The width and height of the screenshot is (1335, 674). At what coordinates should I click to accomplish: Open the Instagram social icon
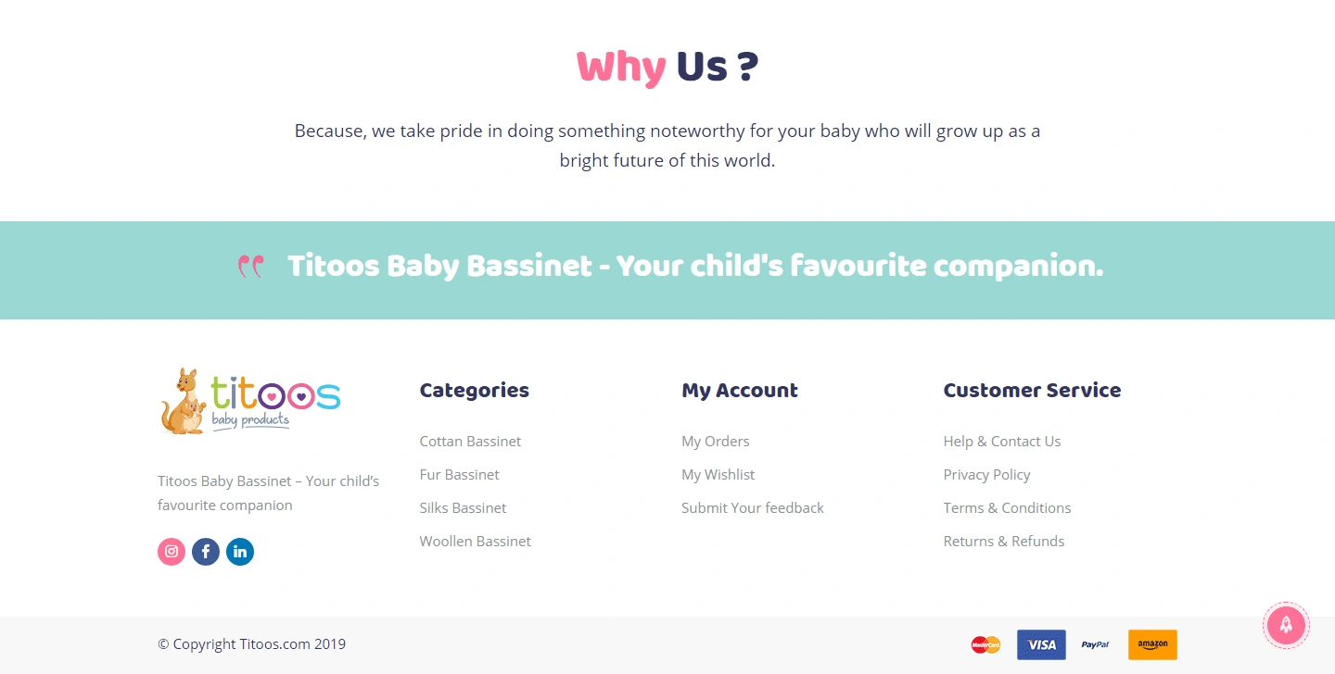tap(172, 552)
